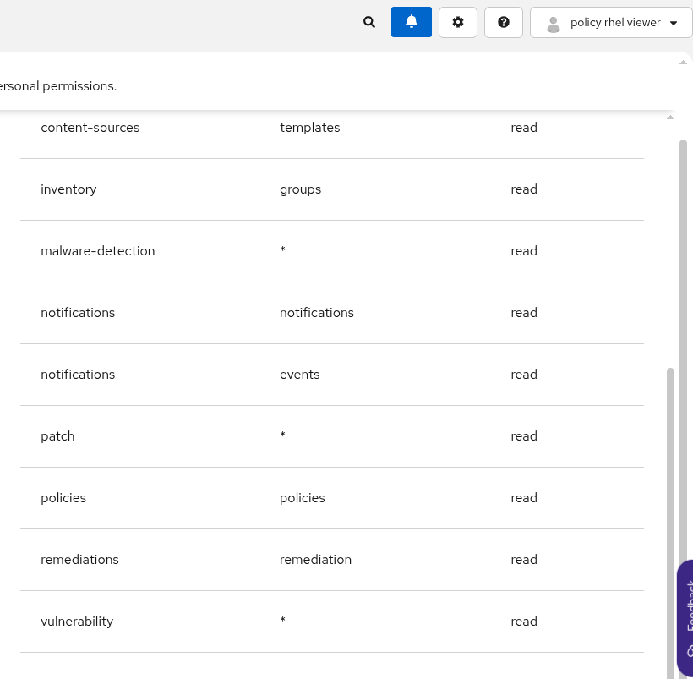Open the policy rhel viewer user menu
Screen dimensions: 693x679
614,23
